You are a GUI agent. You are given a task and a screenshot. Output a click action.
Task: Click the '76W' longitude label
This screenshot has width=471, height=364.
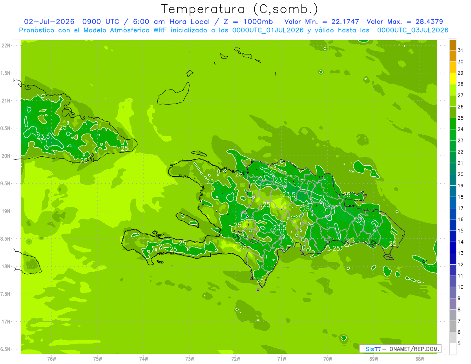pyautogui.click(x=51, y=359)
